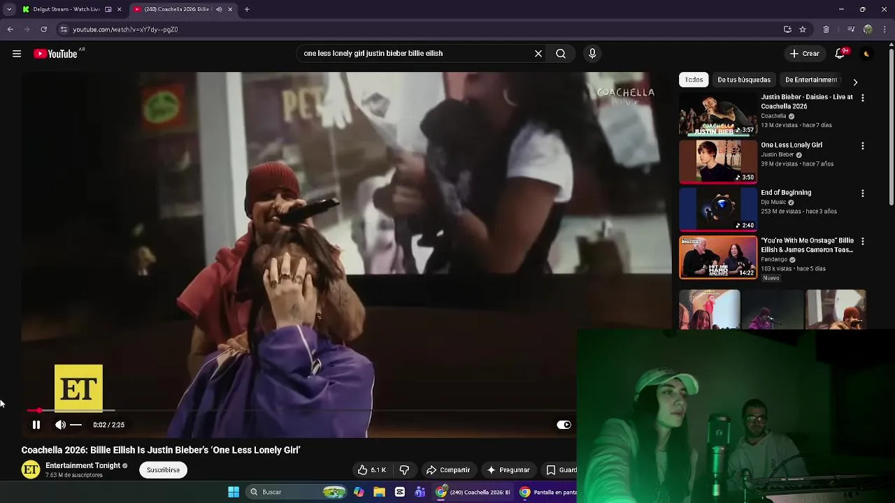Open the ET channel avatar
This screenshot has height=503, width=895.
pos(31,470)
